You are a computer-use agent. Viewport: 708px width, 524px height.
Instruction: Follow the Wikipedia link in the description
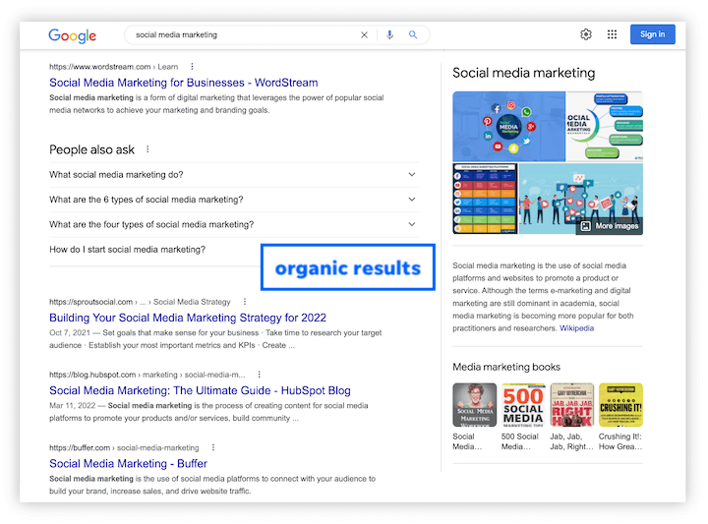point(576,328)
